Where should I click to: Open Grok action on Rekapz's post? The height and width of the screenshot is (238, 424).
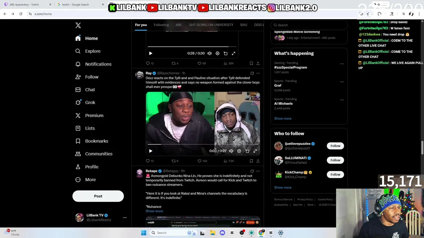click(252, 171)
